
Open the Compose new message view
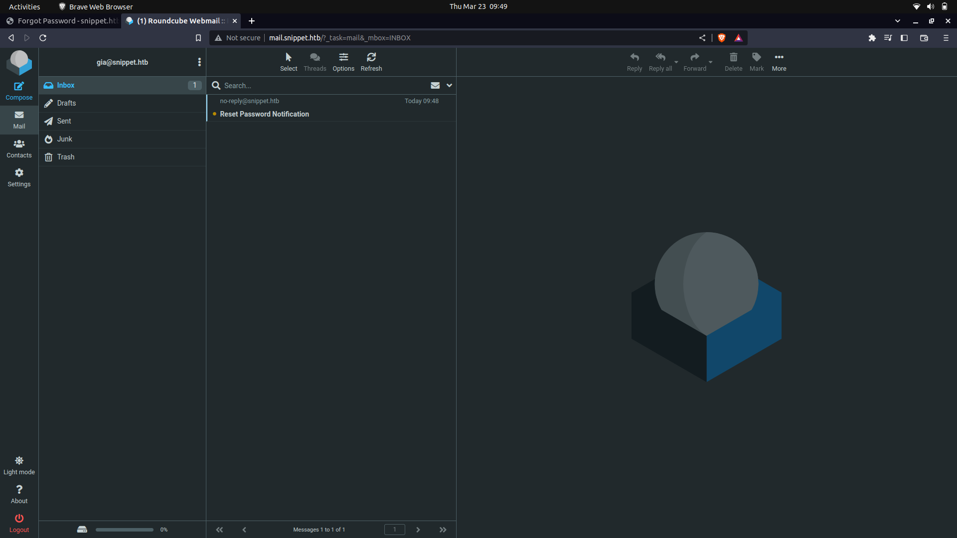[19, 90]
